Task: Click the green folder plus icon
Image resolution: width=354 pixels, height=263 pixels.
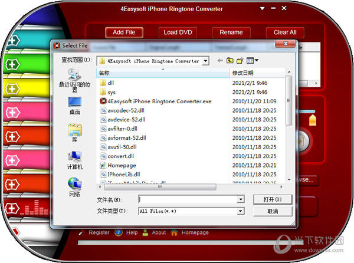Action: pos(12,65)
